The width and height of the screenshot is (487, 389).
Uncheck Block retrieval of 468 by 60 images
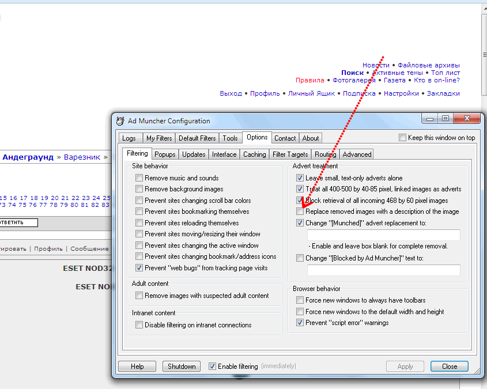pos(300,200)
